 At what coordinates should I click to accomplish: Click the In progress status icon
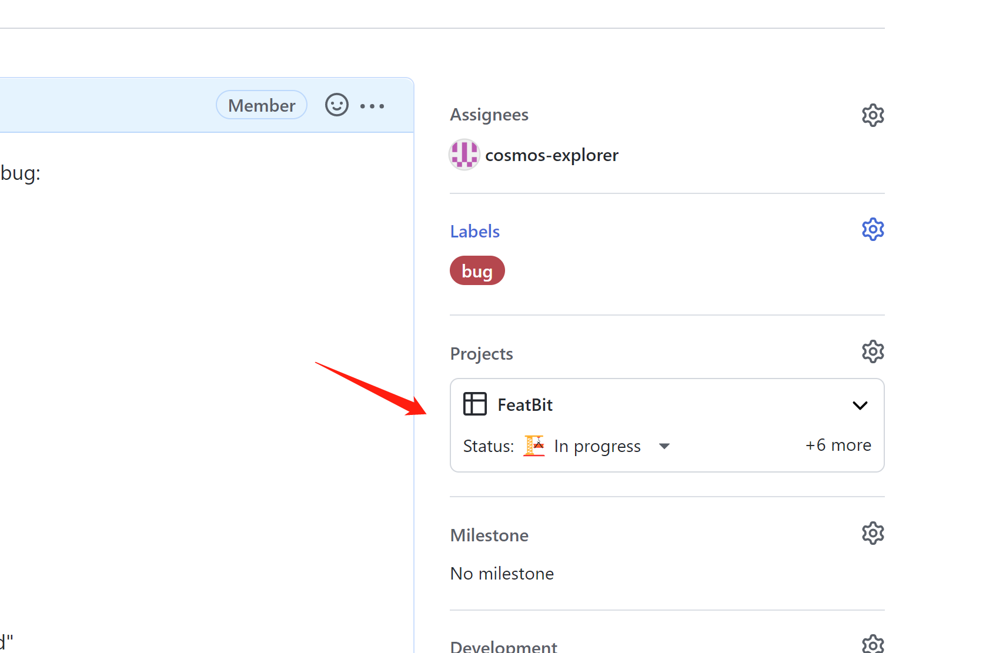(534, 446)
